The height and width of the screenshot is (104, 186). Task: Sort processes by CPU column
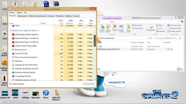coord(59,22)
